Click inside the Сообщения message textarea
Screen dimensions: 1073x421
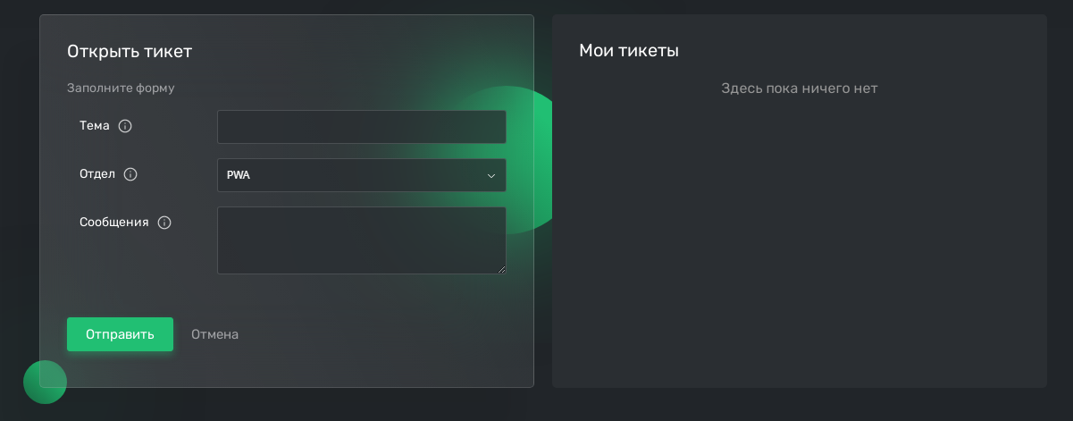361,240
